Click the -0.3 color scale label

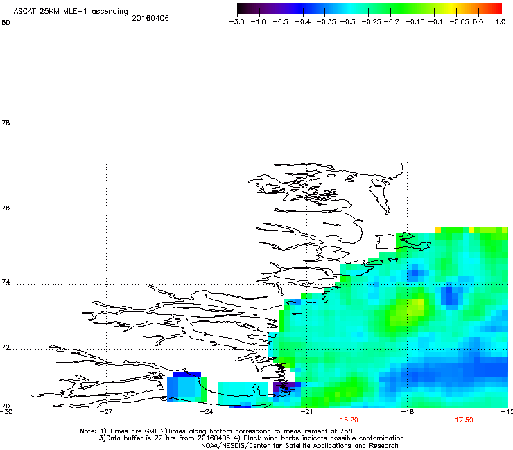[x=348, y=22]
